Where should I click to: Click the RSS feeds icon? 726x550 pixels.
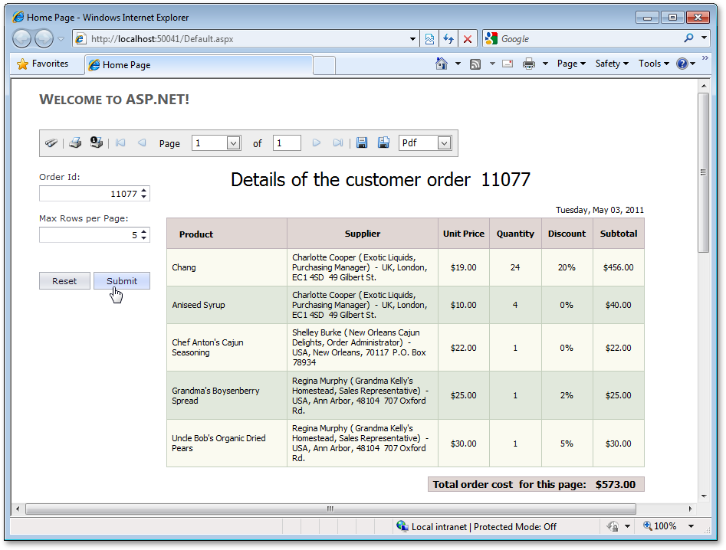(475, 64)
